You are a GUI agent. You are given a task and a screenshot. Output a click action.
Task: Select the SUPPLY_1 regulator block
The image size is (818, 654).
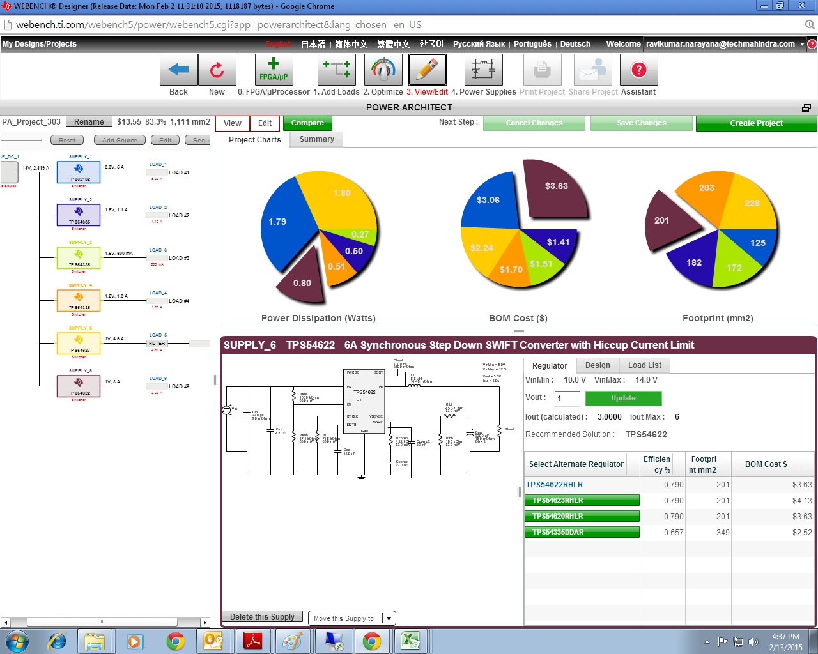tap(79, 172)
